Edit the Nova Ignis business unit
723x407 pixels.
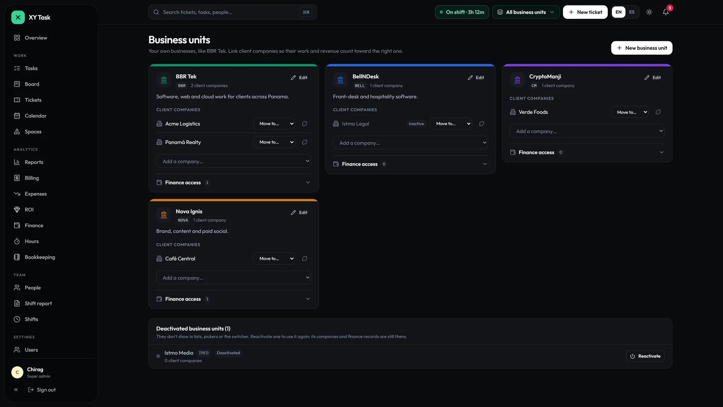(x=299, y=213)
